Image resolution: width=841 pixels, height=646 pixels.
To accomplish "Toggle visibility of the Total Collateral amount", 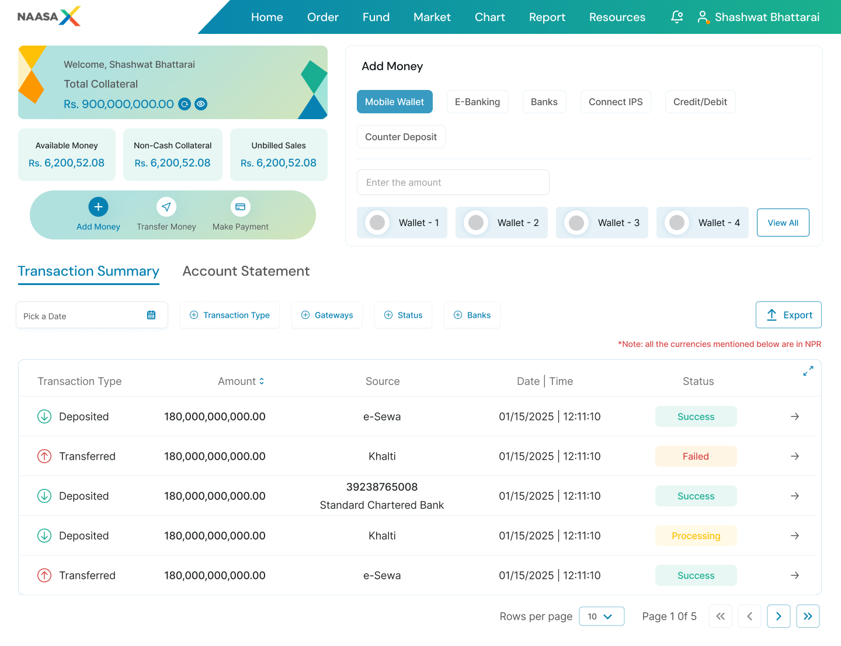I will coord(201,104).
